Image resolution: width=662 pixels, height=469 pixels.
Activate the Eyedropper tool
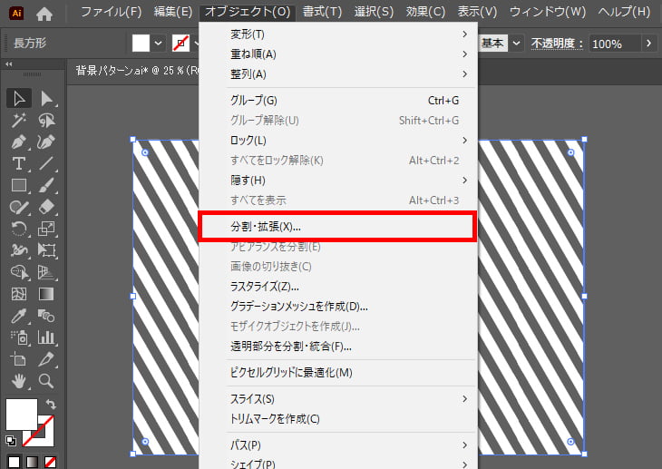point(19,316)
